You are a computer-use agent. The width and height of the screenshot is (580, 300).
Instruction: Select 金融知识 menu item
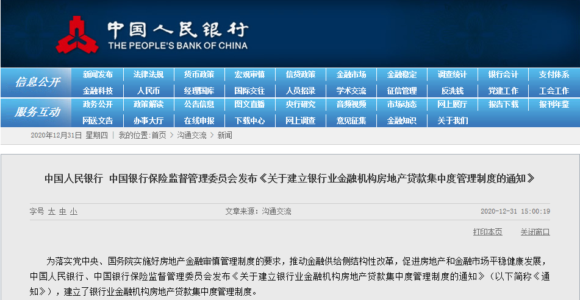coord(402,120)
